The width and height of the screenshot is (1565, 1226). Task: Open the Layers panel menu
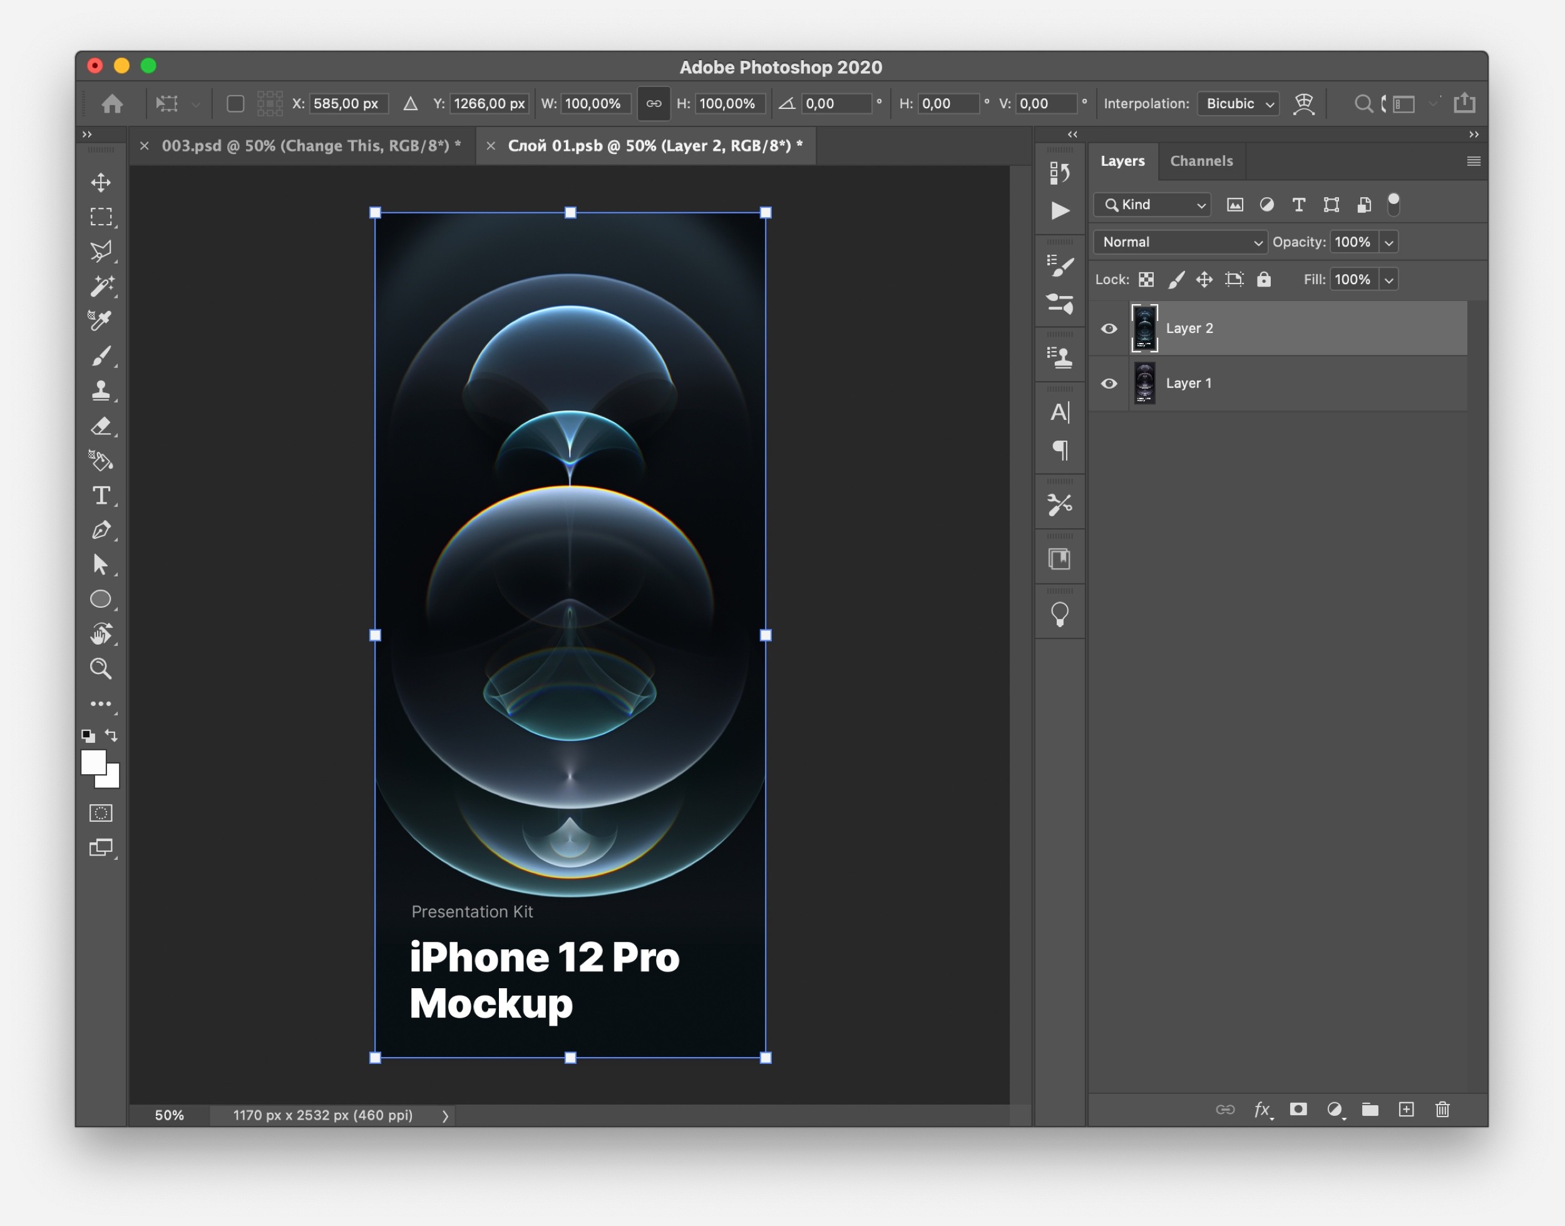(x=1473, y=161)
